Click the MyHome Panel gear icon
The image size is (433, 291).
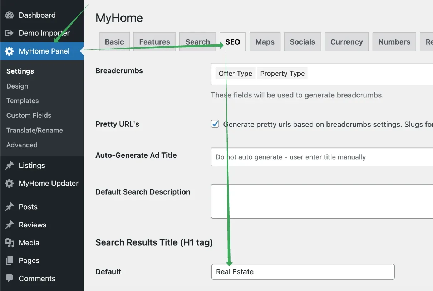coord(9,51)
